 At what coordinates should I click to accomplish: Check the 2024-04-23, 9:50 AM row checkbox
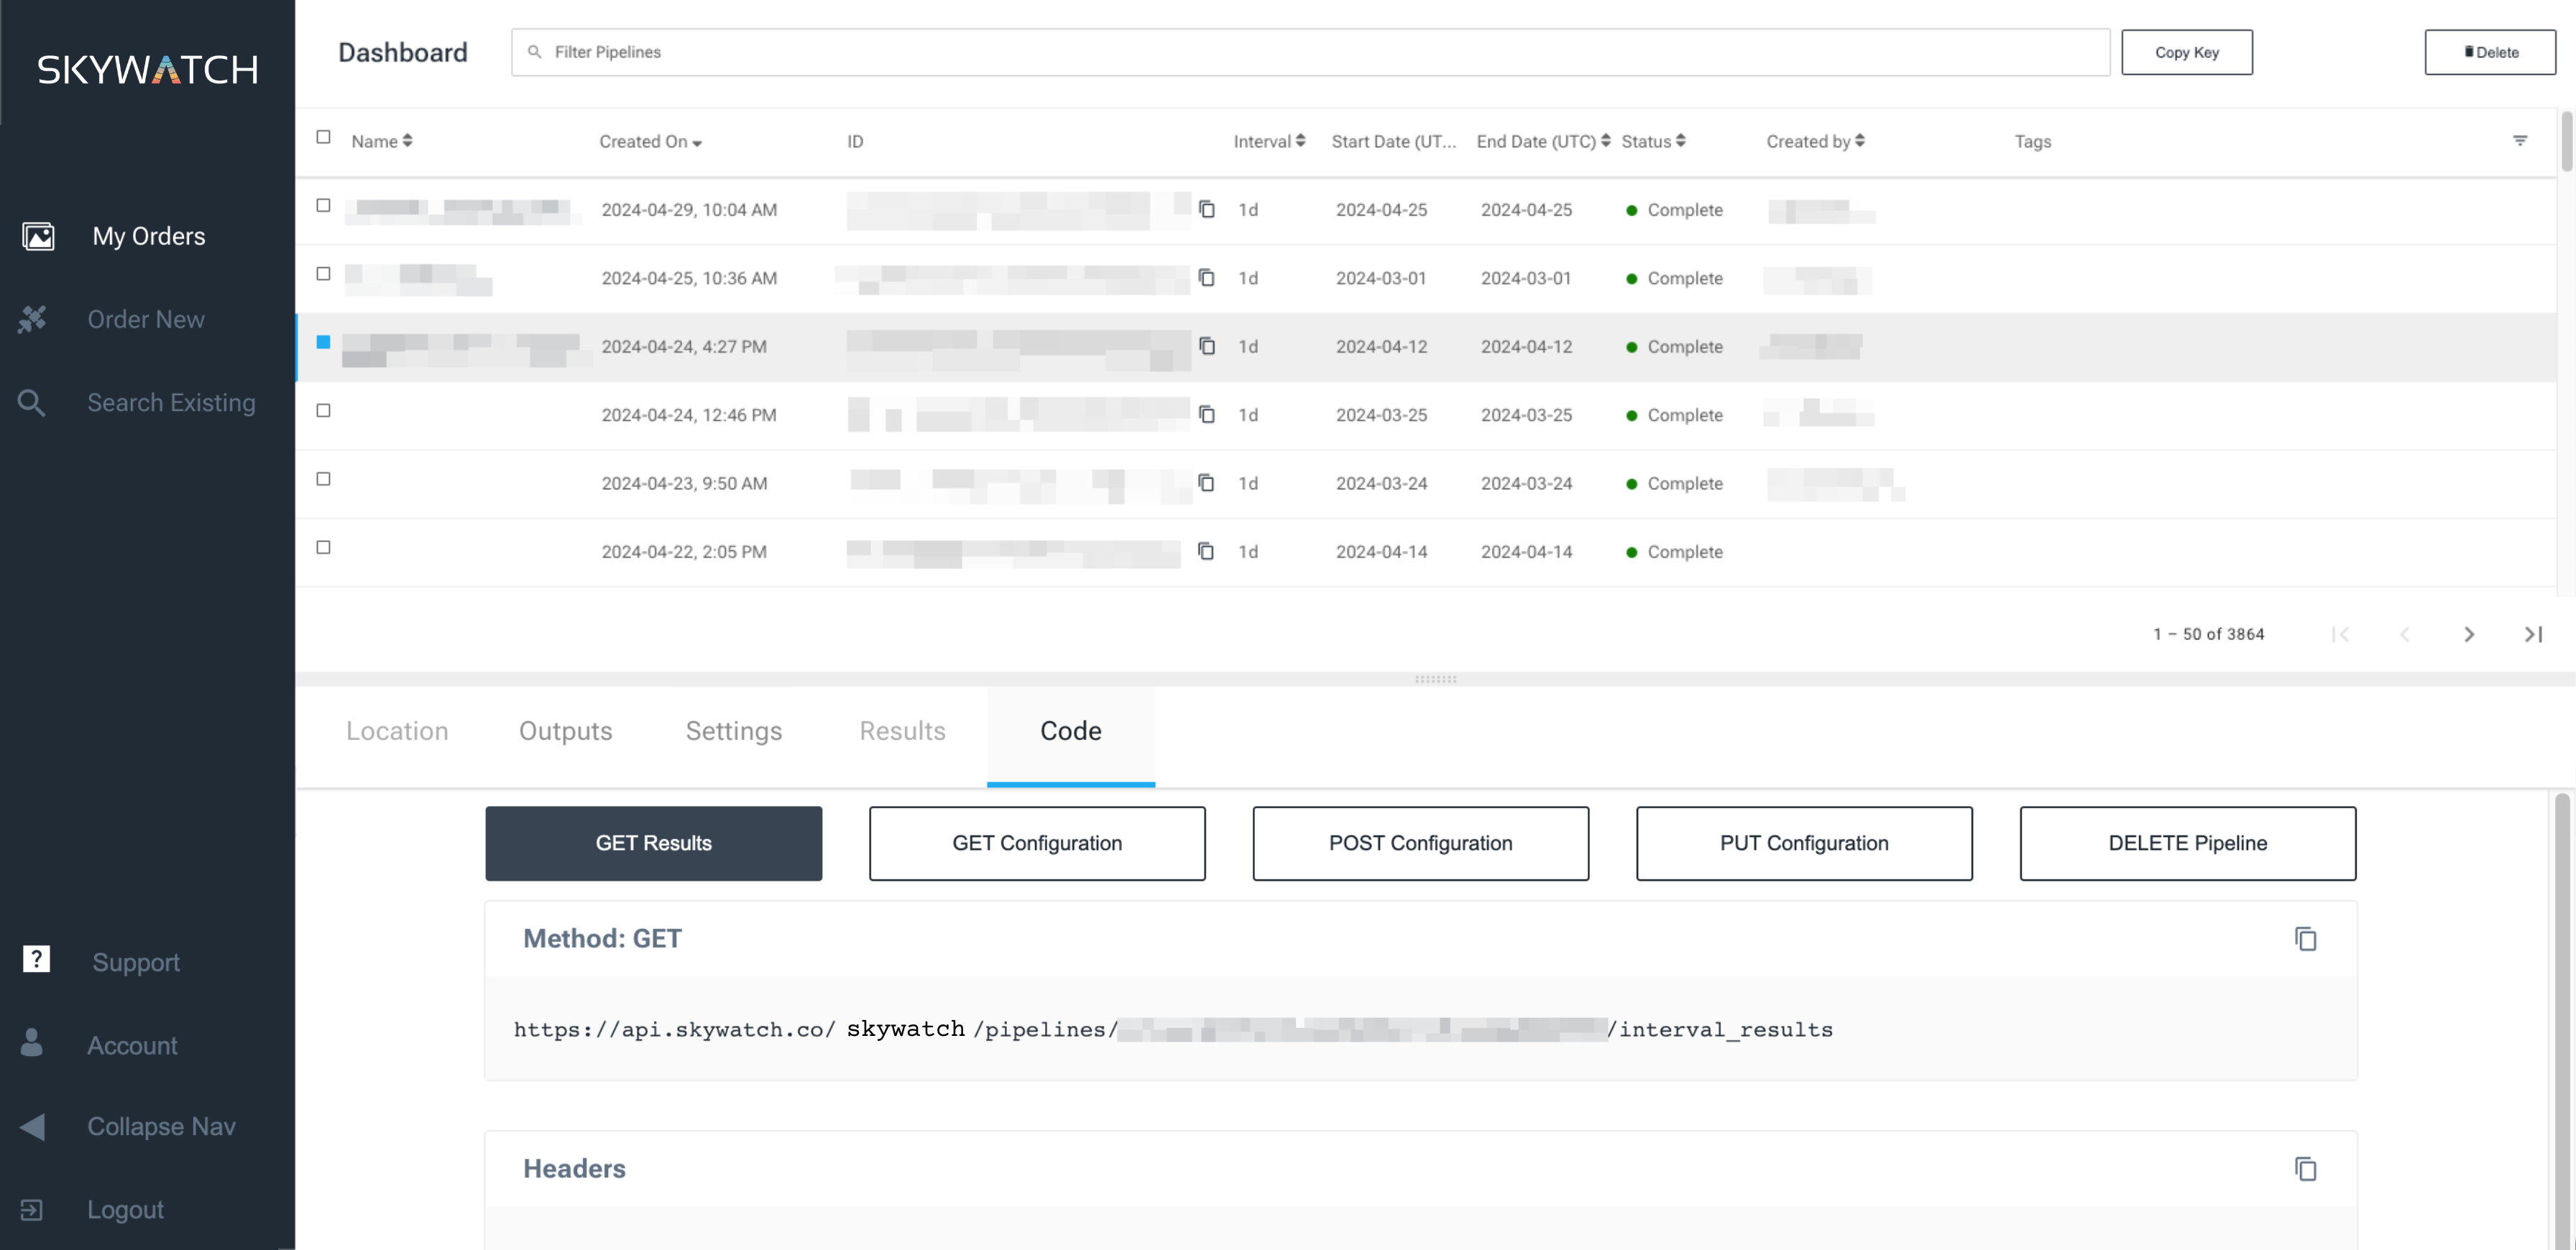322,478
